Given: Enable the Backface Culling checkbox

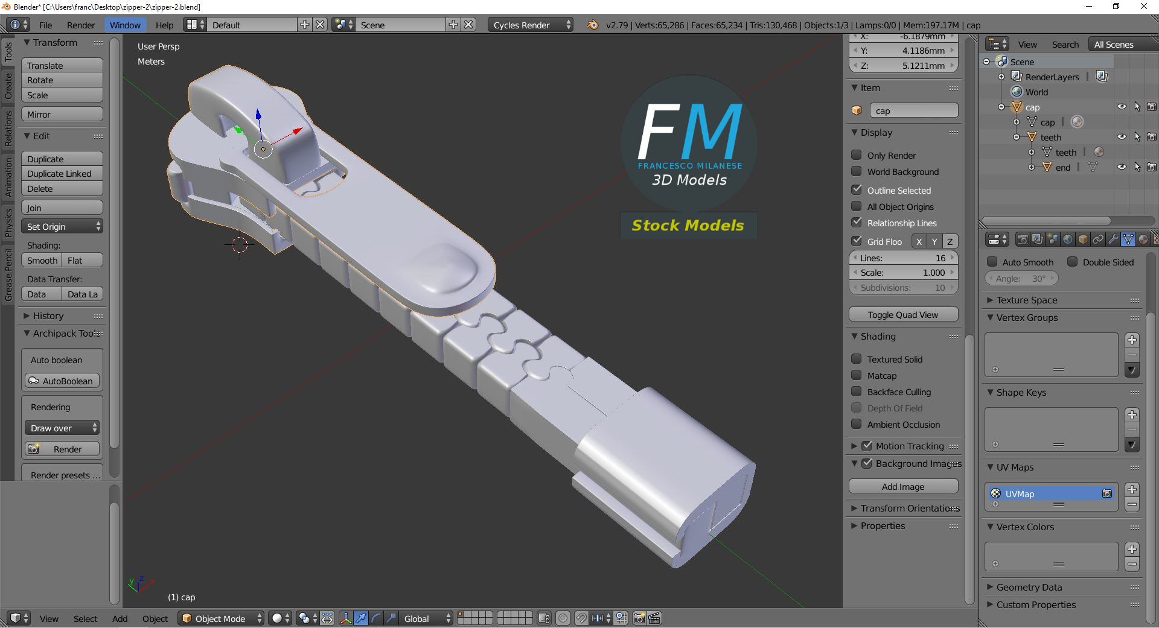Looking at the screenshot, I should pyautogui.click(x=856, y=392).
